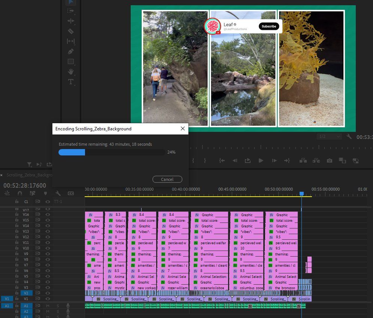Click the Subscribe button in the preview
Image resolution: width=373 pixels, height=318 pixels.
coord(269,26)
